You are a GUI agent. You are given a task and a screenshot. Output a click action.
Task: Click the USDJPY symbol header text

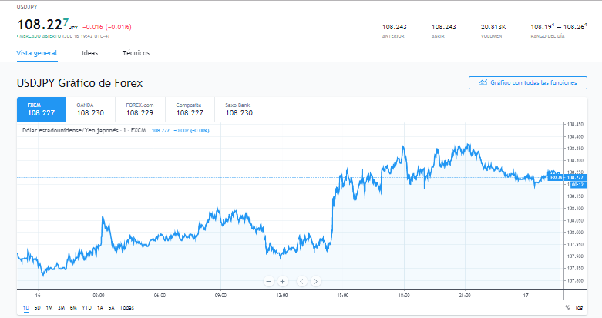pos(27,7)
